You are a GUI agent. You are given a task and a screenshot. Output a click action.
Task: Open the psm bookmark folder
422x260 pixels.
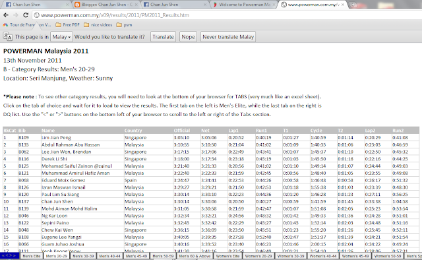tap(125, 25)
